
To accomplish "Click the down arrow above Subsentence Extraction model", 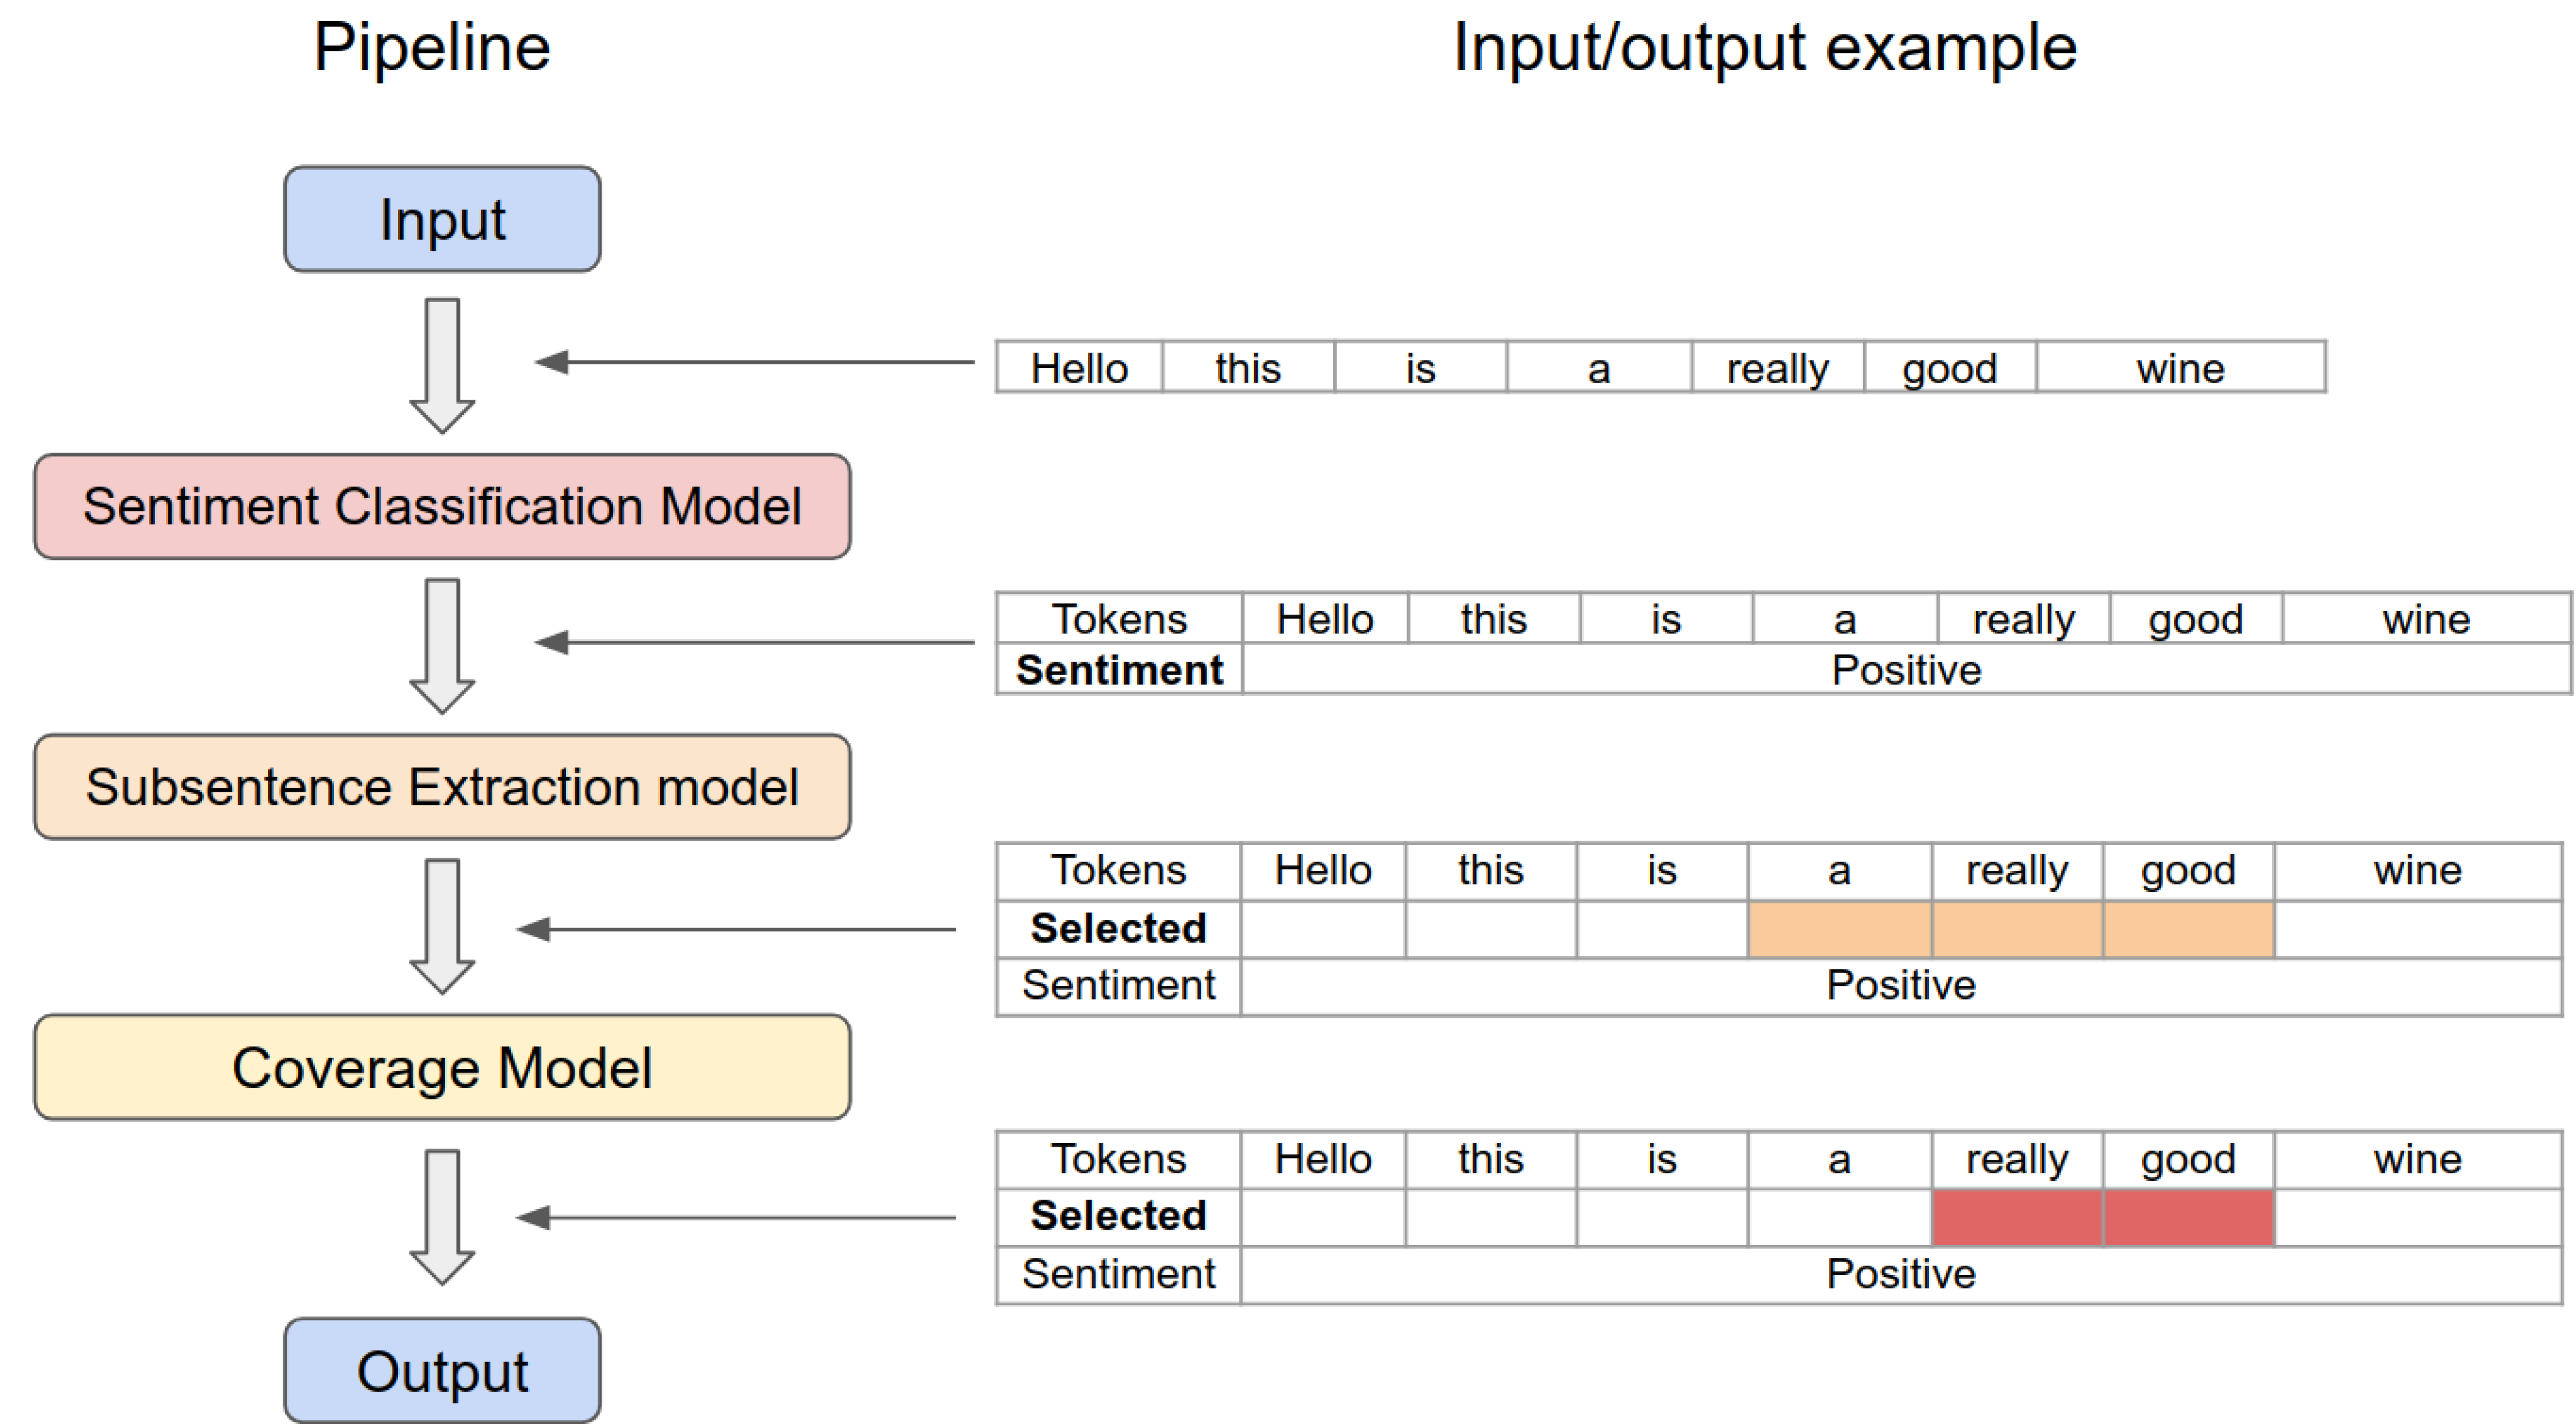I will 442,645.
